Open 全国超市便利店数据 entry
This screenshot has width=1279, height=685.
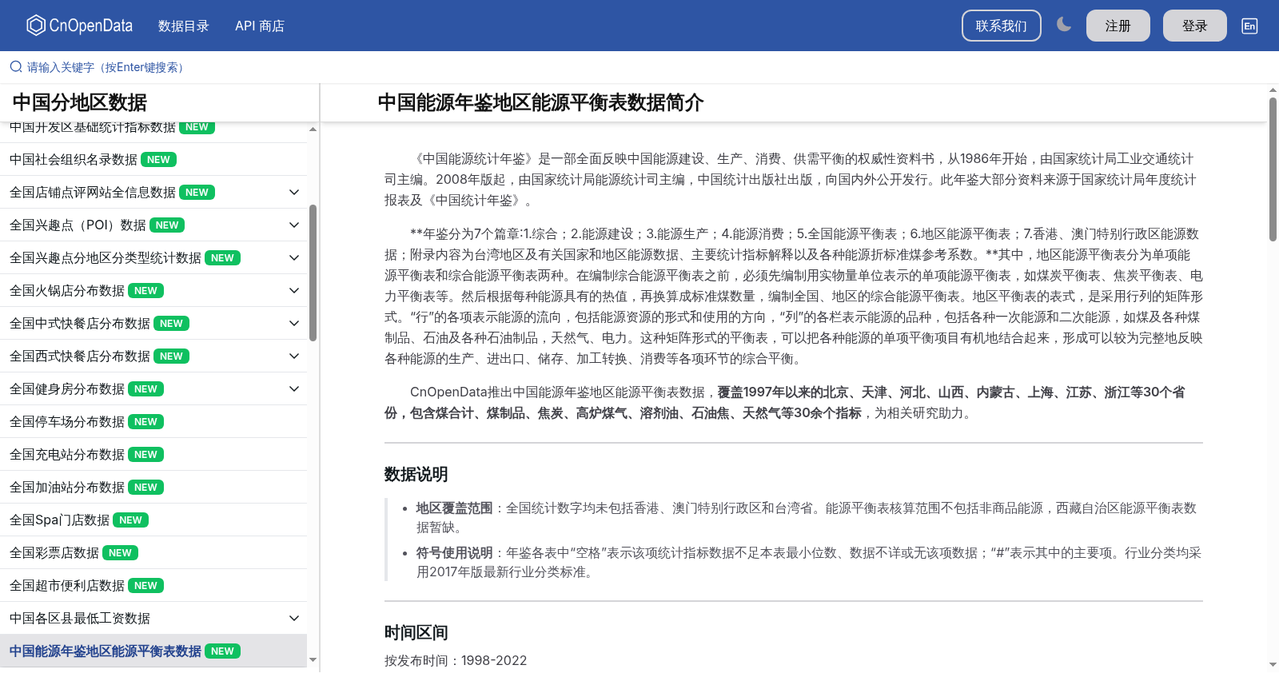153,585
